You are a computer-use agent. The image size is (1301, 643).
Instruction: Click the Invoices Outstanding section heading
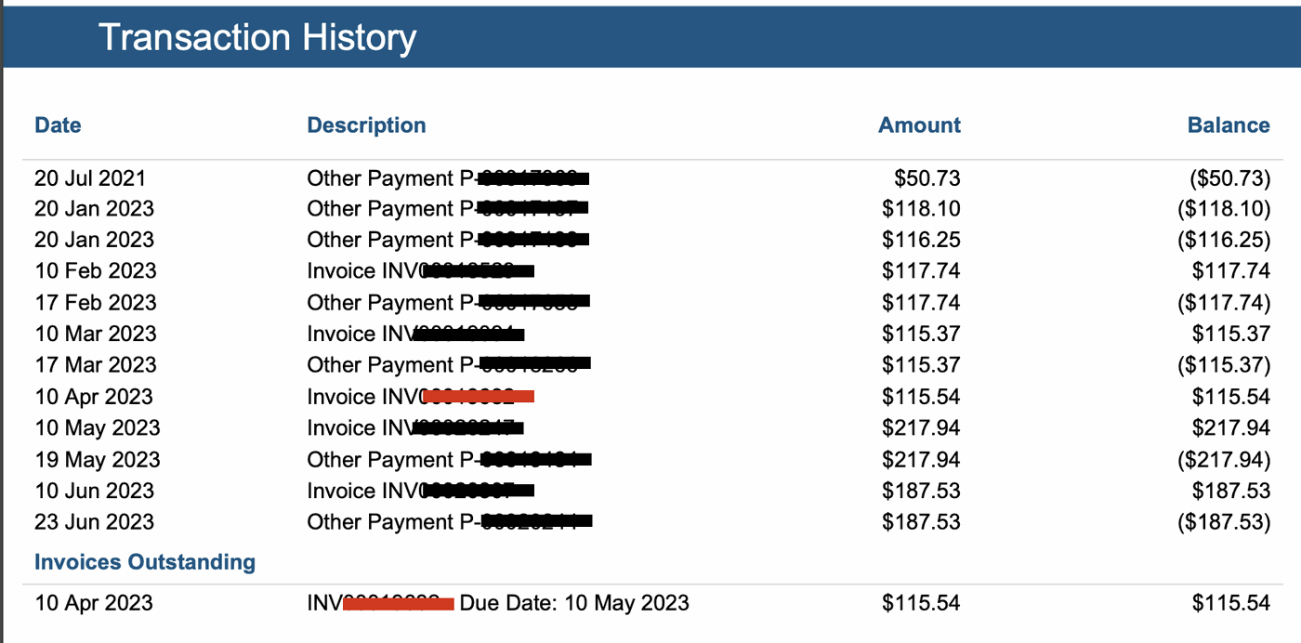(145, 562)
